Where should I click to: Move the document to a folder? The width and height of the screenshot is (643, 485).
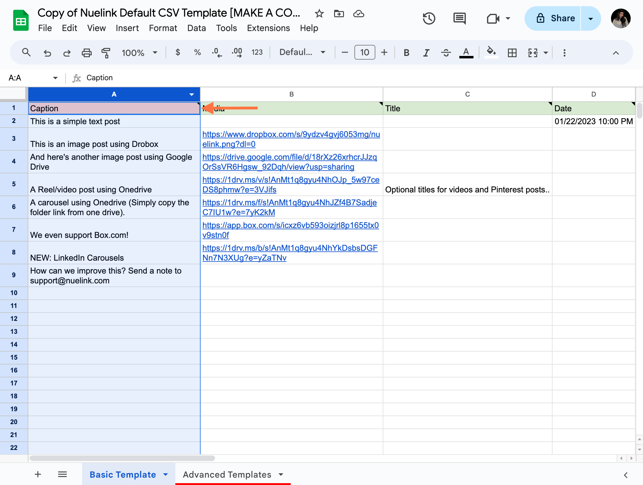coord(339,14)
